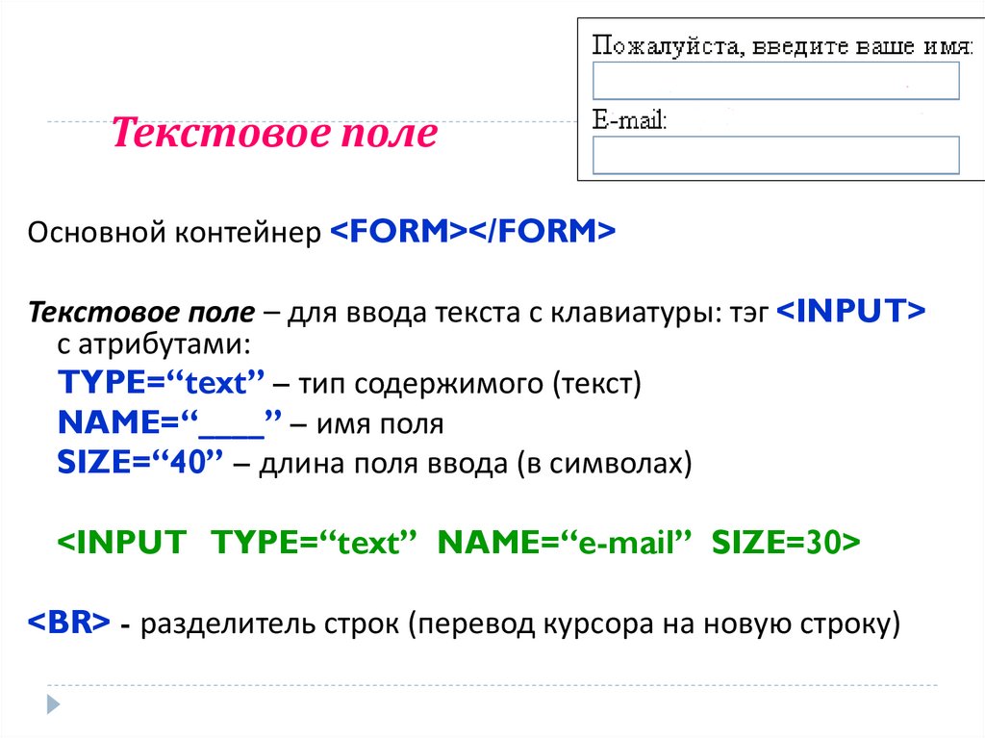Click the blue "<BR>" tag
Image resolution: width=985 pixels, height=738 pixels.
(69, 622)
